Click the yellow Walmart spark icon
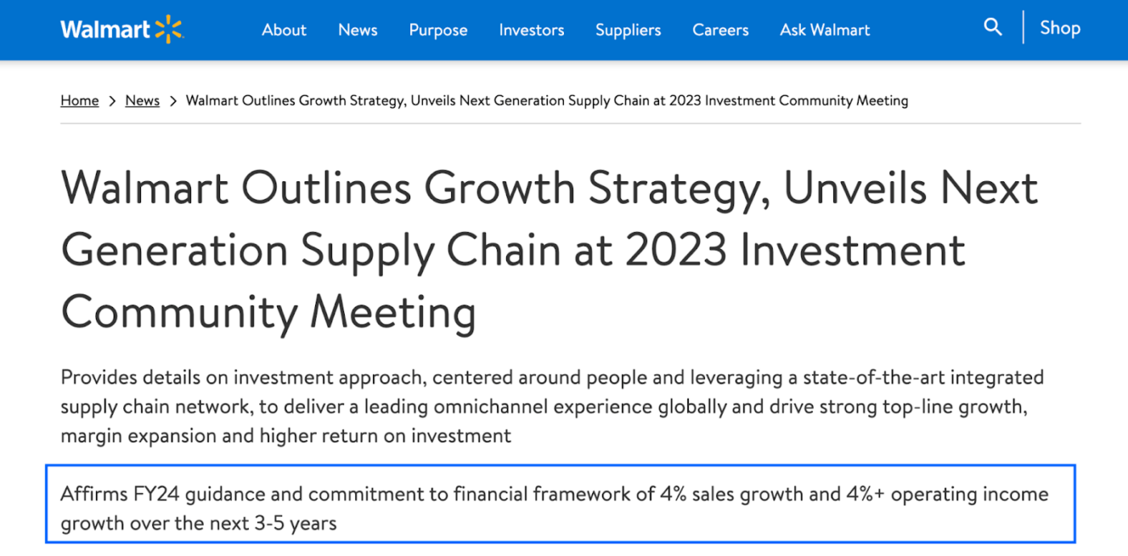Screen dimensions: 1128x556 click(169, 29)
